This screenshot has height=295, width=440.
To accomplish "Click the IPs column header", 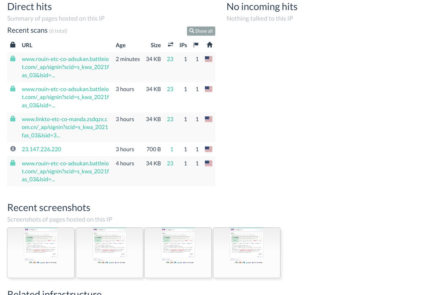I will 183,45.
